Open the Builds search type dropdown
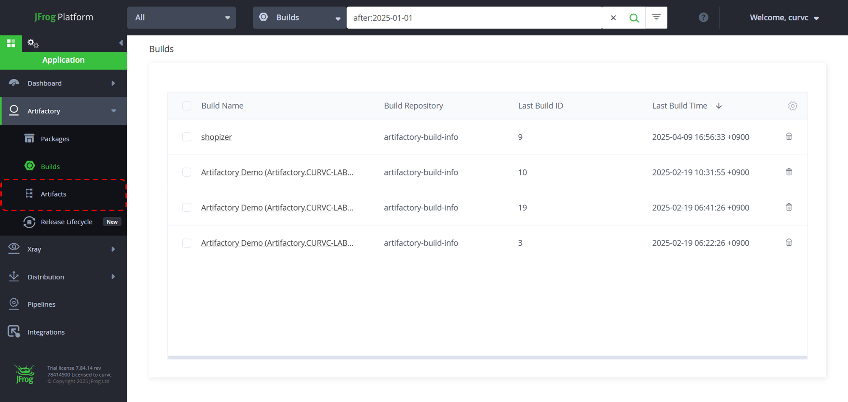 click(300, 18)
